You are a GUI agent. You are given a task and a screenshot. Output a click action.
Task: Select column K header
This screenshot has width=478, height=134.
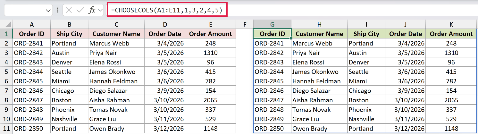451,24
